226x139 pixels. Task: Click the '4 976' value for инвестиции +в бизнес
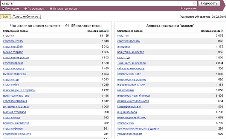click(x=219, y=118)
